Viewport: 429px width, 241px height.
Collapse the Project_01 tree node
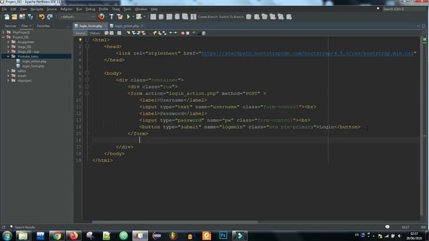point(3,37)
